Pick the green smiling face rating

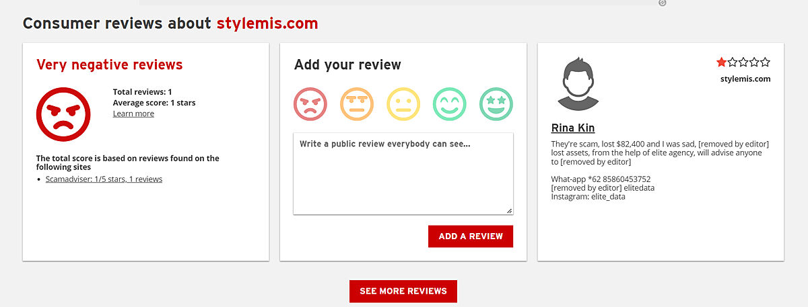450,104
